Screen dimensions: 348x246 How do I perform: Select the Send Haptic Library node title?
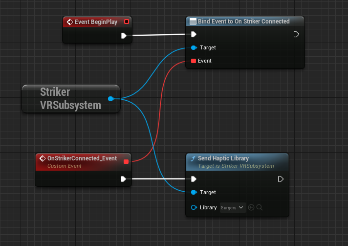coord(223,158)
